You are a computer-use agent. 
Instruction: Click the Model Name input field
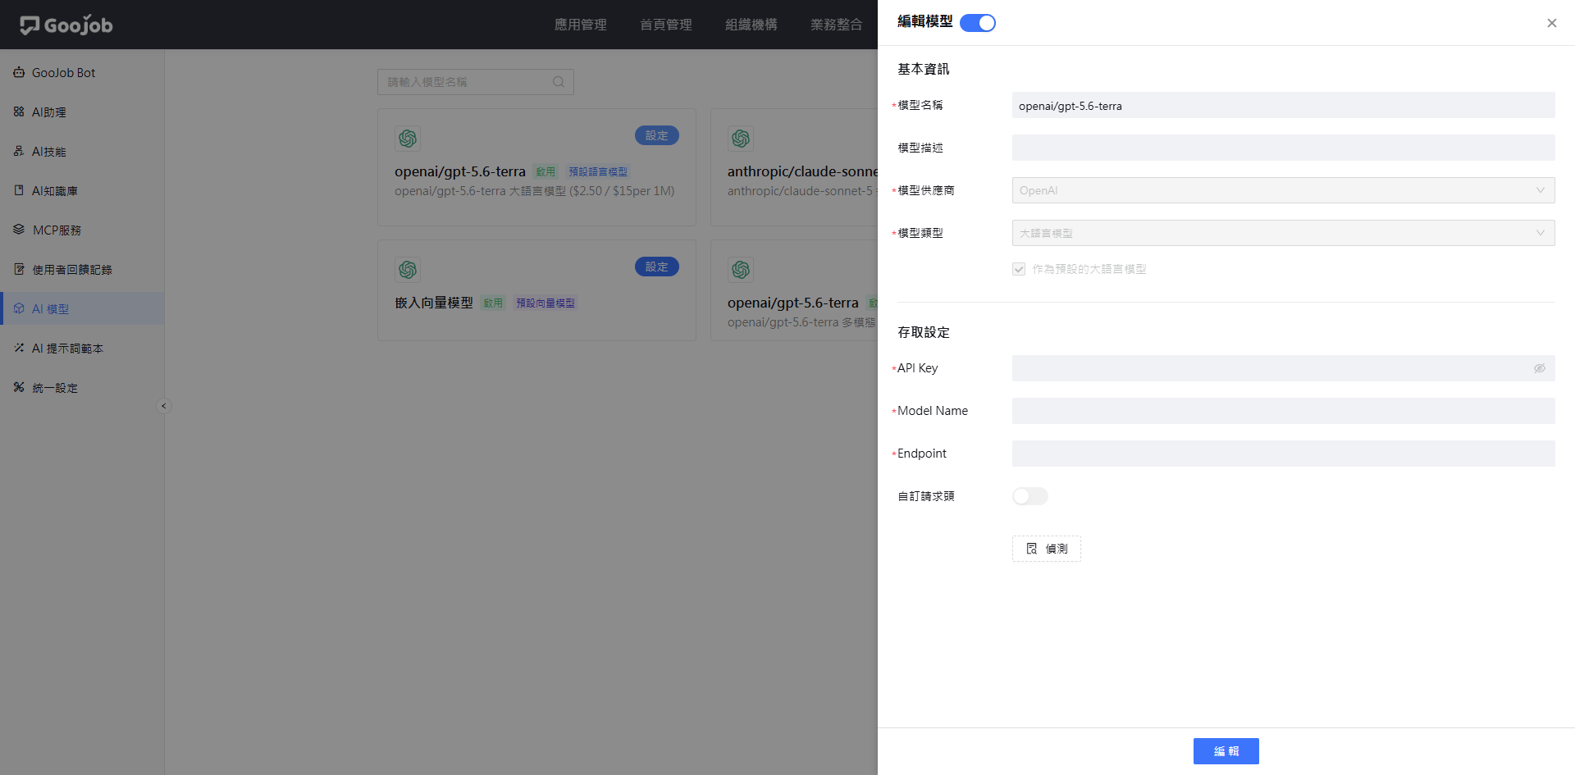point(1284,411)
